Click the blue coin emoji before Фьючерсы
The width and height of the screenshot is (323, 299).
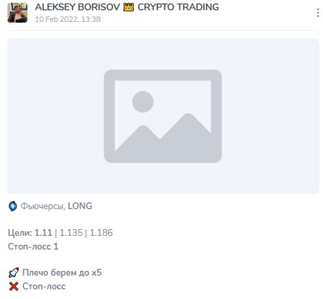[13, 206]
